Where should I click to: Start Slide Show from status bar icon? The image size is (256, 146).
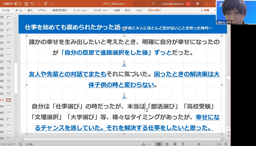[x=183, y=144]
